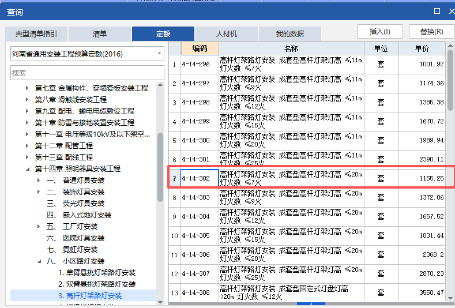The image size is (455, 308).
Task: Expand 第十章 防雷与接地装置安装工程
Action: (27, 122)
